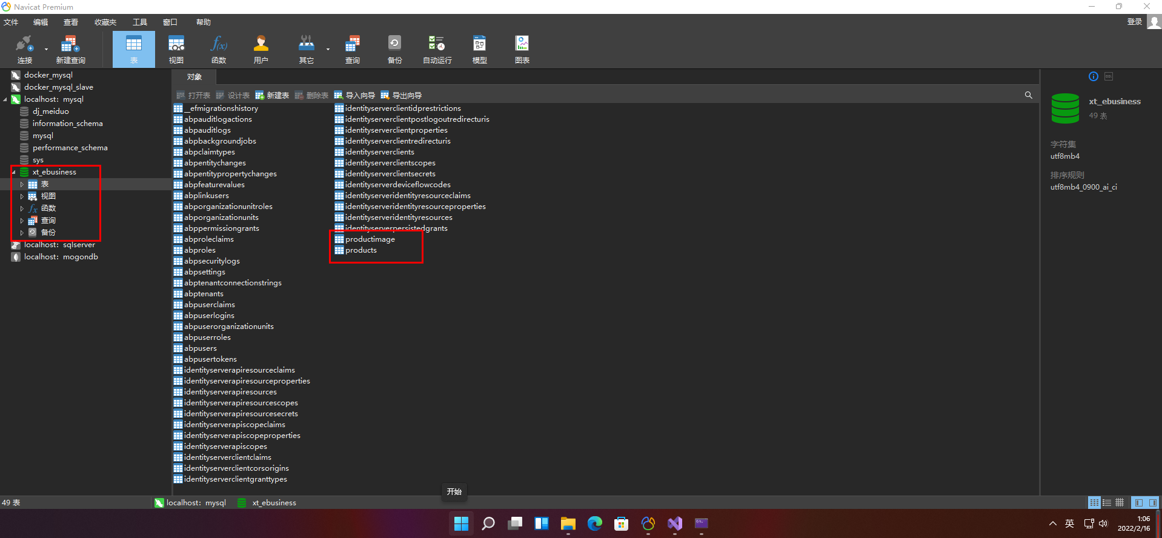1162x538 pixels.
Task: Click the 连接 connection toolbar icon
Action: [x=24, y=48]
